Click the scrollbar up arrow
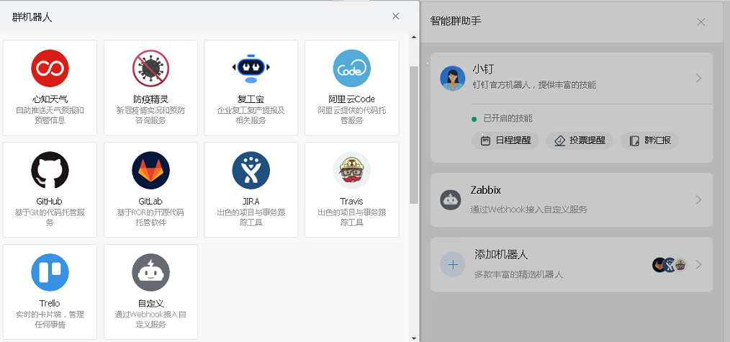 coord(414,36)
